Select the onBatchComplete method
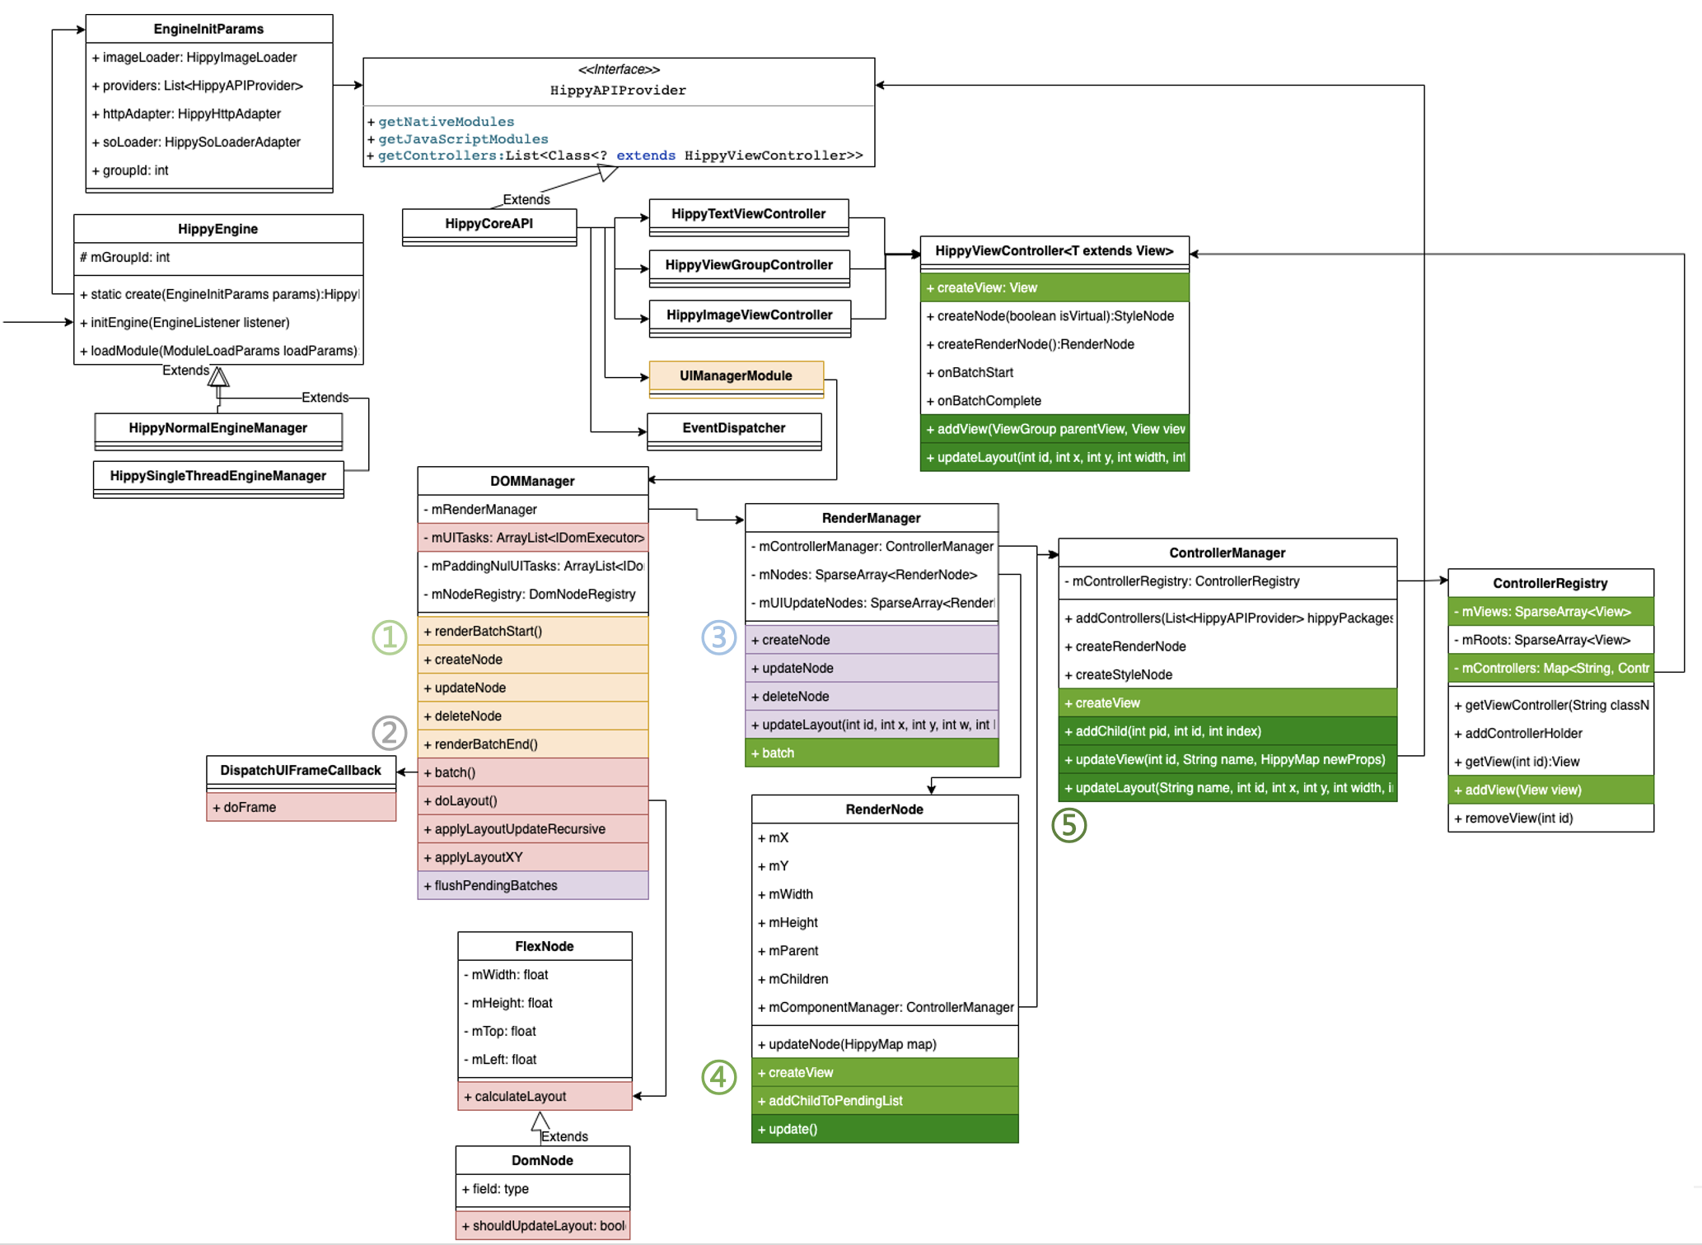The height and width of the screenshot is (1245, 1702). [x=1054, y=401]
